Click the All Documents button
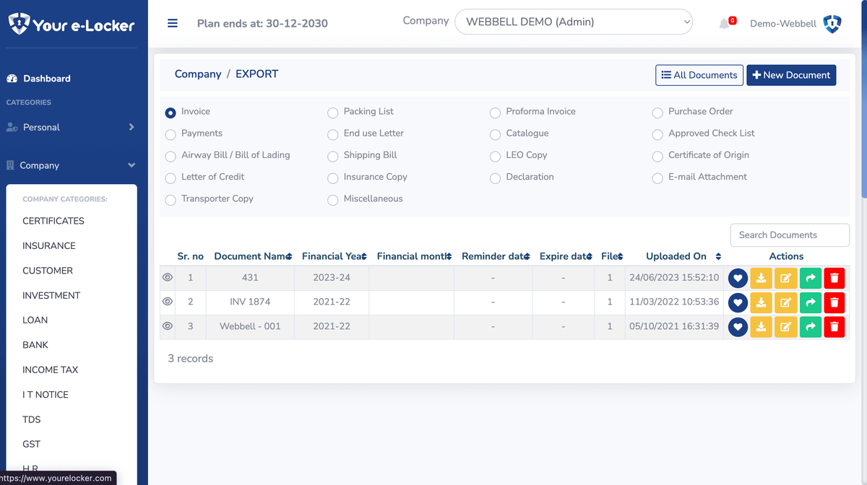867x485 pixels. click(x=699, y=75)
